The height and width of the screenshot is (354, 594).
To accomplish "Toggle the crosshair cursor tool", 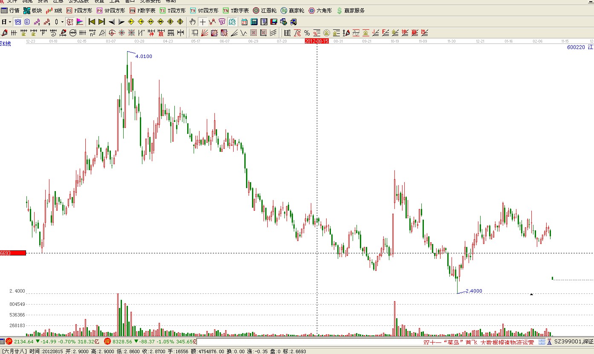I will [203, 22].
